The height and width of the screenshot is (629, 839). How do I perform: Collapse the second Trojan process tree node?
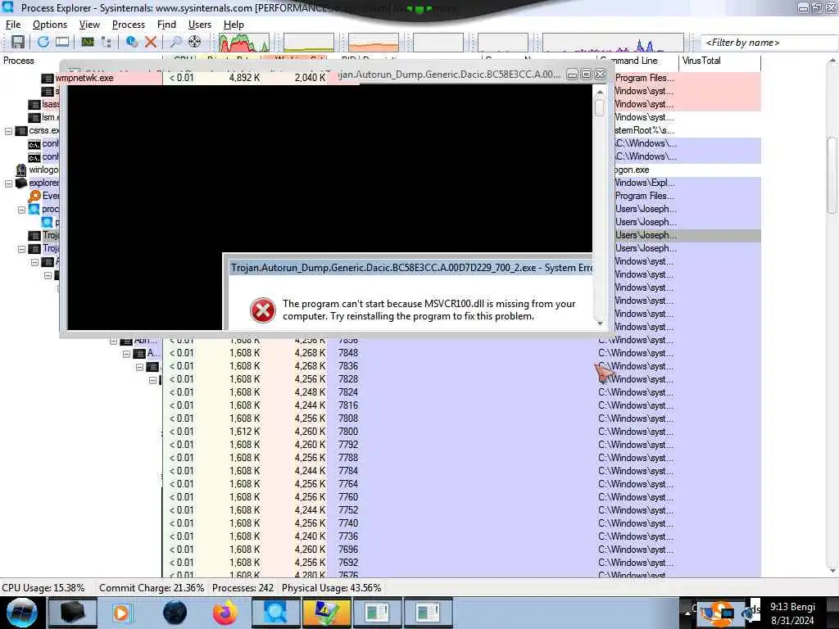click(22, 249)
